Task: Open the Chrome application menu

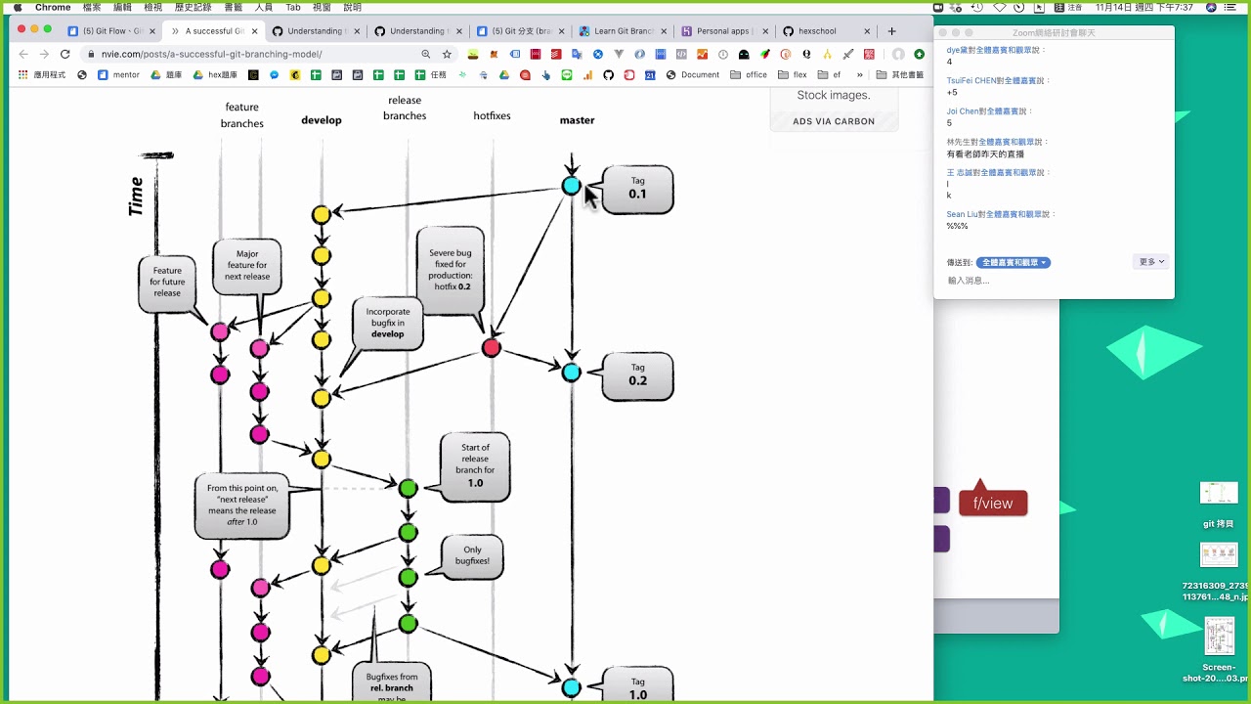Action: coord(53,7)
